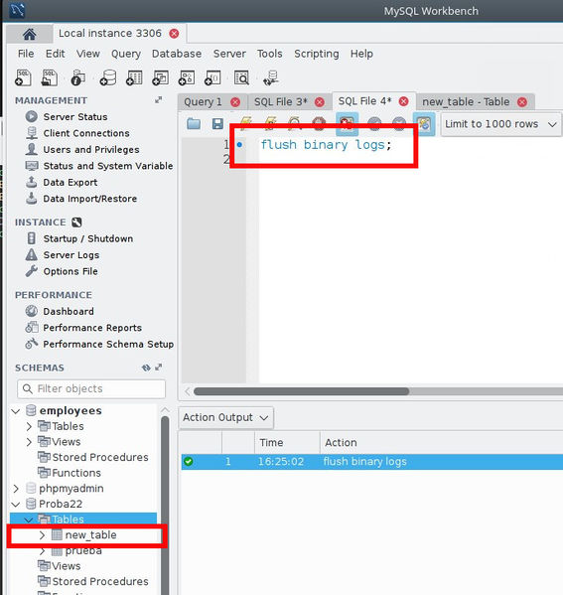This screenshot has width=563, height=595.
Task: Open the Edit menu
Action: [55, 54]
